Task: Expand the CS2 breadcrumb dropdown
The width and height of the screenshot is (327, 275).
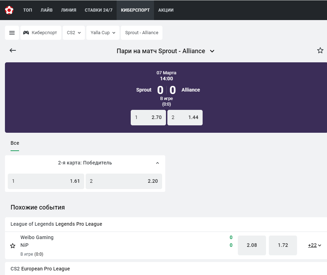Action: (x=74, y=33)
